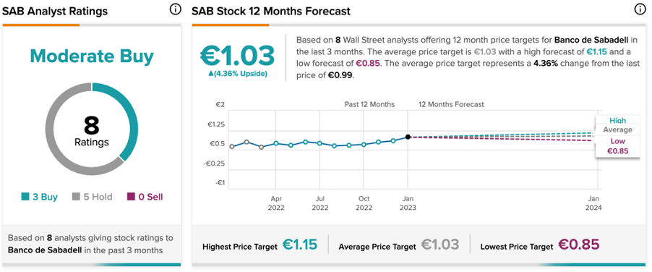Select the 0 Sell legend item
Screen dimensions: 652x272
(x=145, y=197)
